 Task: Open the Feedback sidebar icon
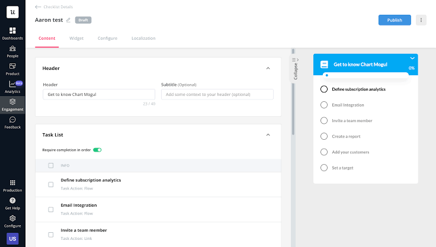(x=12, y=120)
